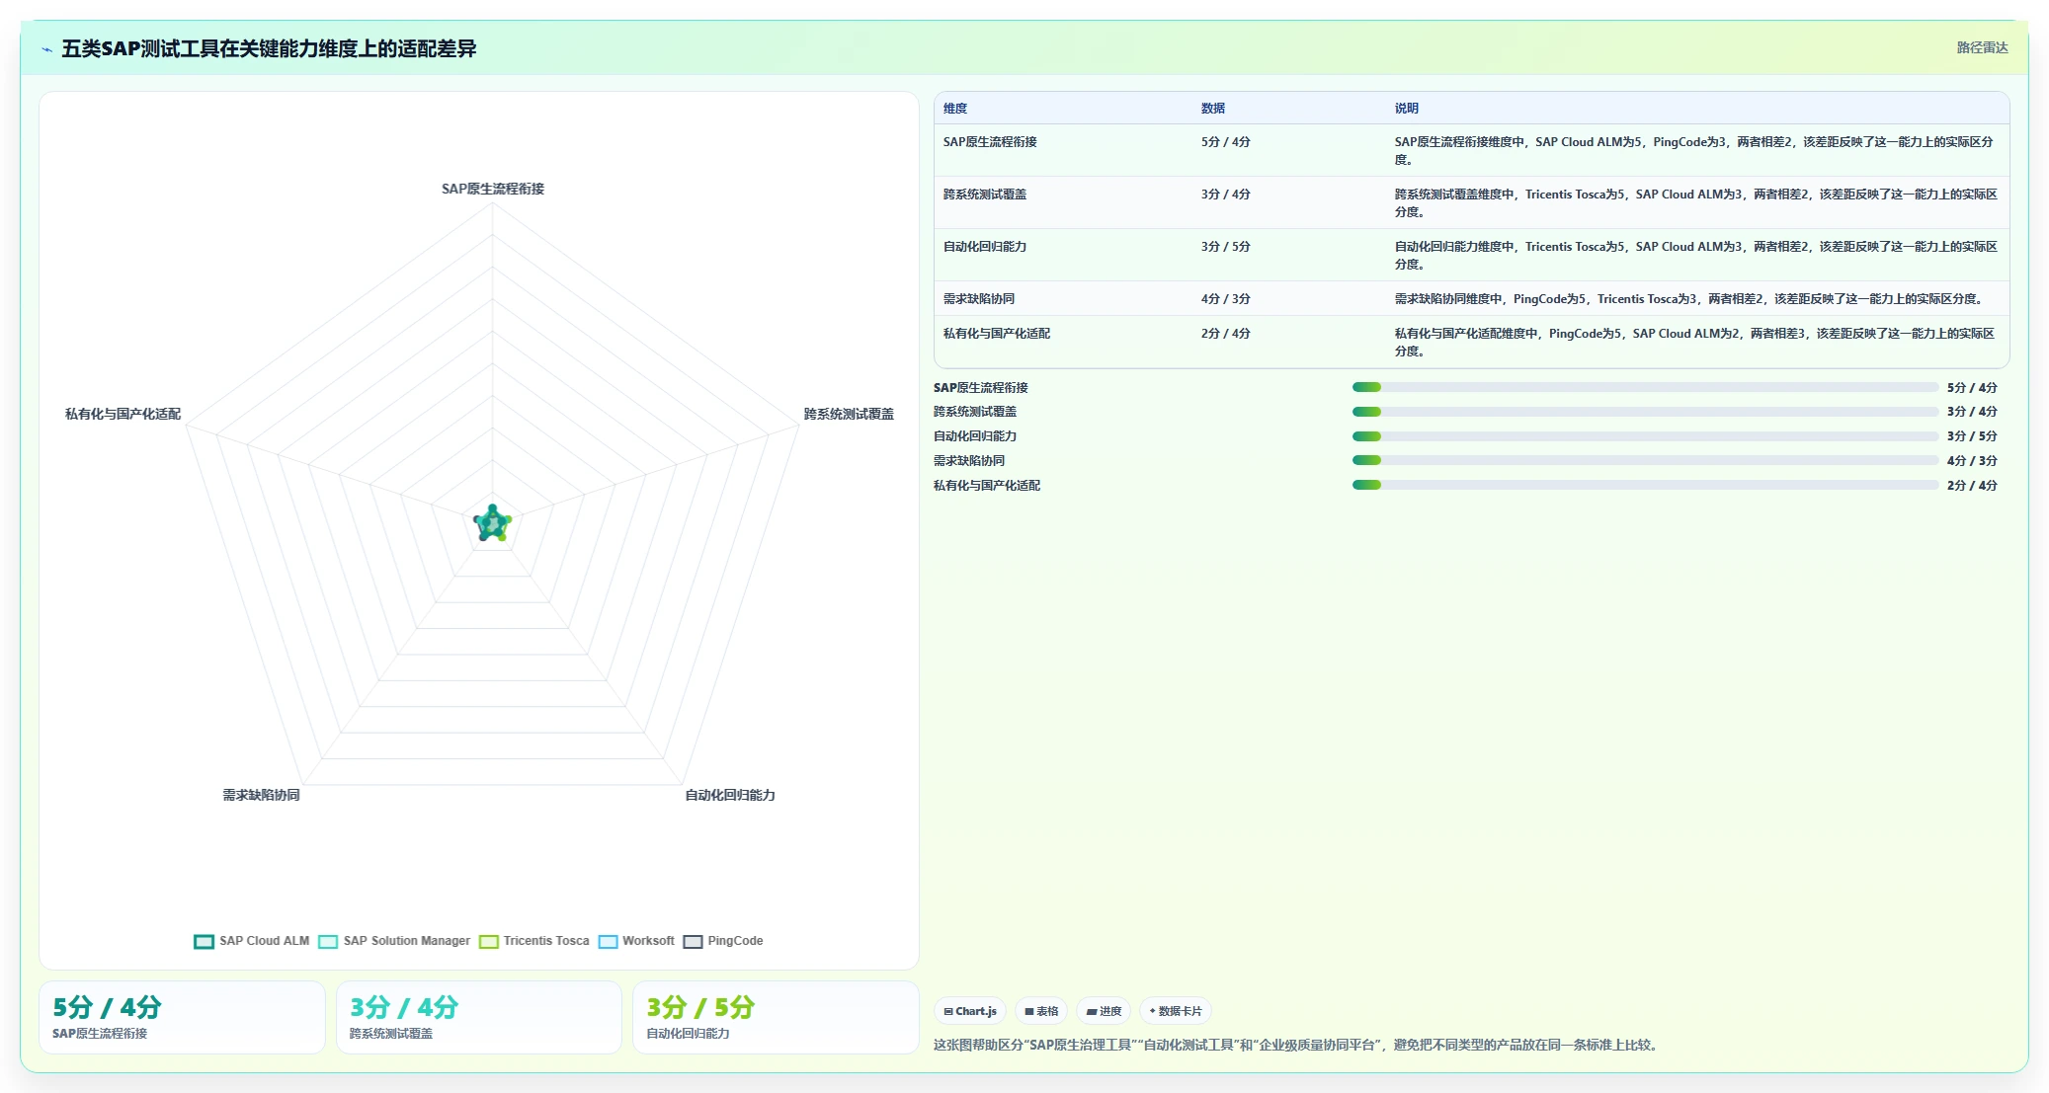Click the dashboard title 五类SAP测试工具在关键能力维度上的适配差异
Screen dimensions: 2049x1093
pyautogui.click(x=269, y=48)
